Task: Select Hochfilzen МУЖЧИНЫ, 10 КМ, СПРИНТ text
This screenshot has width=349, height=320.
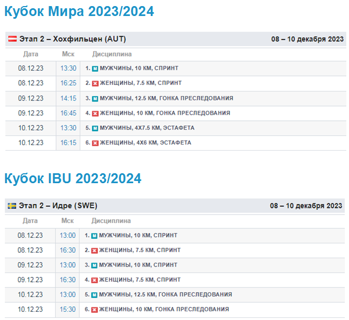Action: pos(139,68)
